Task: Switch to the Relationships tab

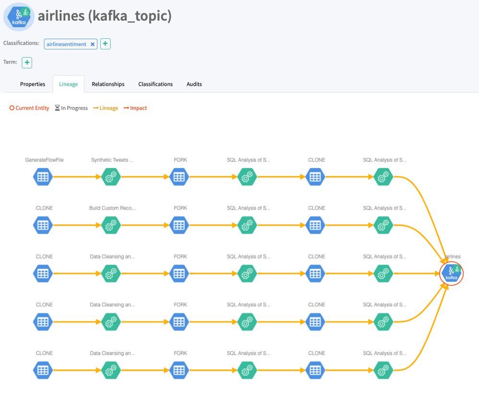Action: (x=108, y=84)
